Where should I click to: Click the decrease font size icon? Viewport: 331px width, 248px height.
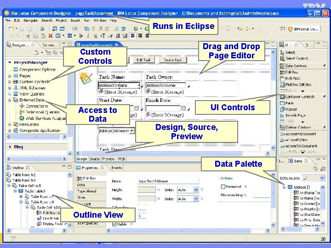tap(110, 36)
